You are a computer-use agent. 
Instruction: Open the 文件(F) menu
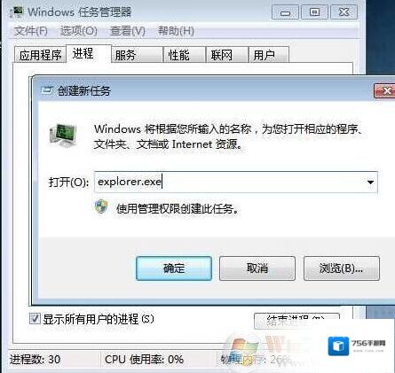[x=30, y=31]
